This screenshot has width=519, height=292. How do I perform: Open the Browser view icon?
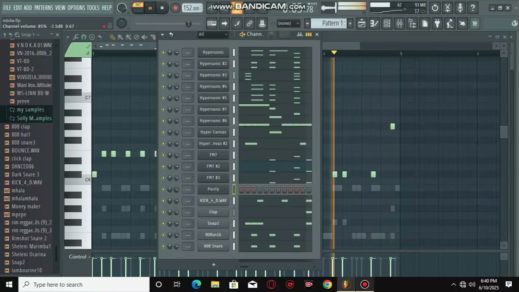tap(412, 24)
